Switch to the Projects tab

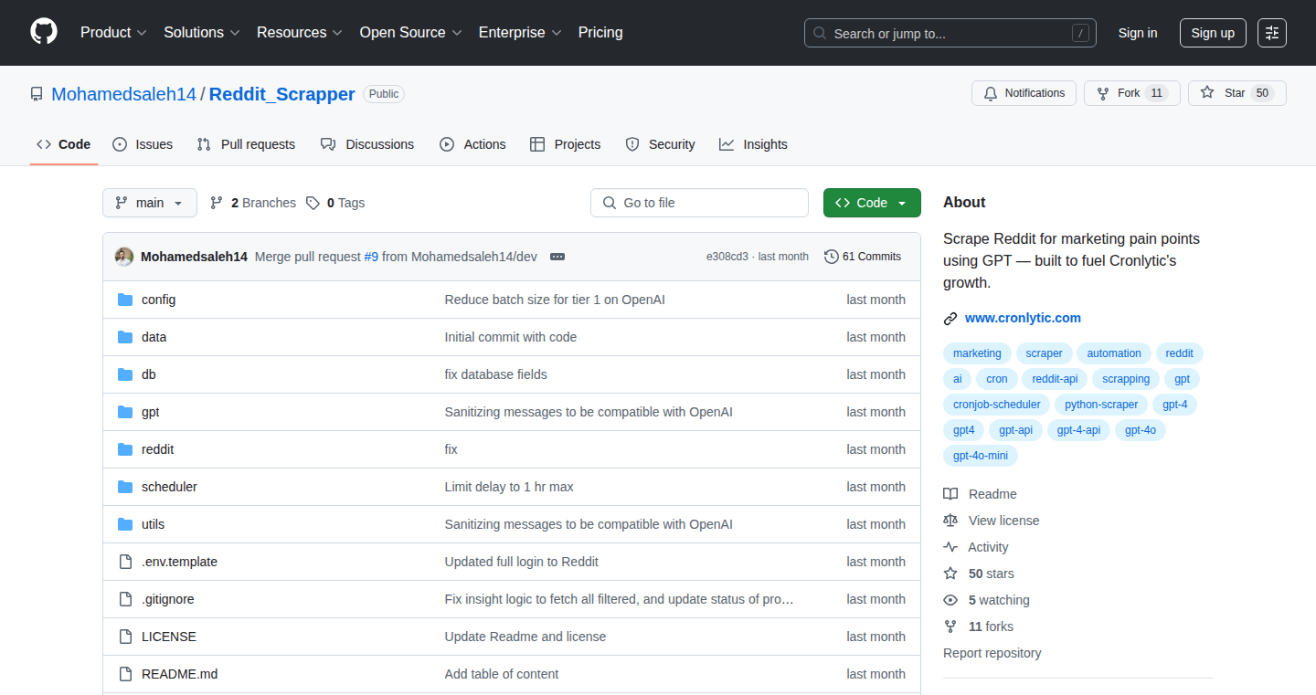[566, 144]
